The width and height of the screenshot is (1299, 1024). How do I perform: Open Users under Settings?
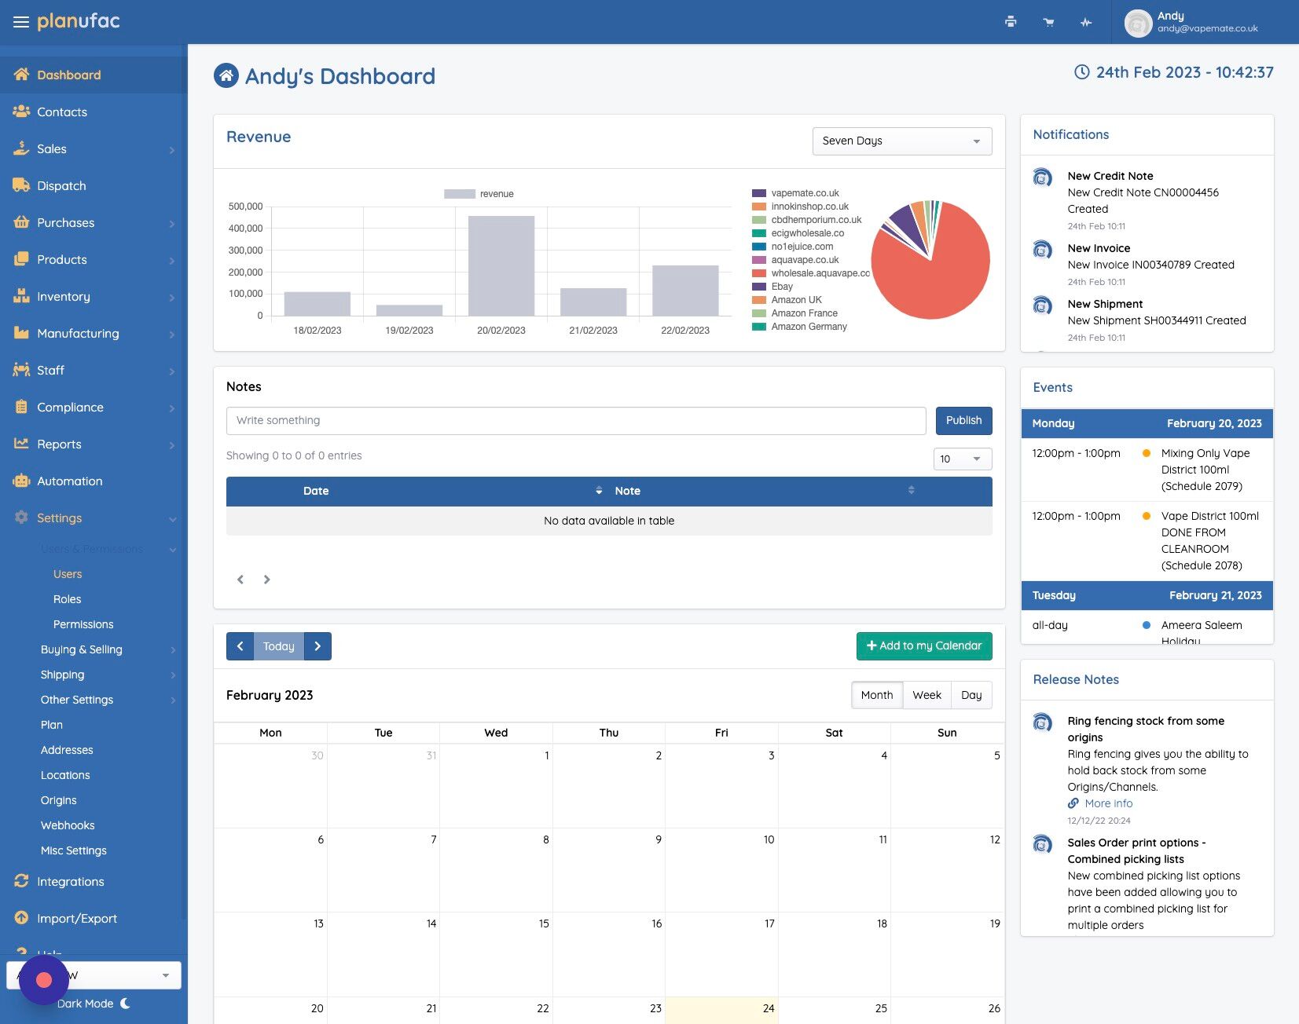[x=68, y=574]
